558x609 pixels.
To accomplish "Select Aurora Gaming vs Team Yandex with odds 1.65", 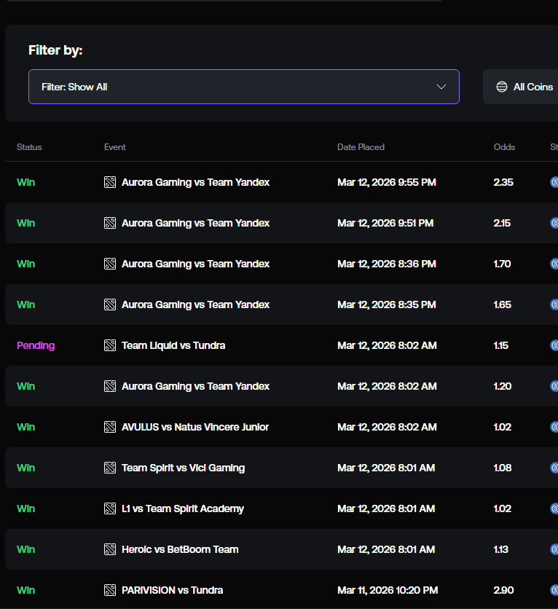I will tap(195, 304).
